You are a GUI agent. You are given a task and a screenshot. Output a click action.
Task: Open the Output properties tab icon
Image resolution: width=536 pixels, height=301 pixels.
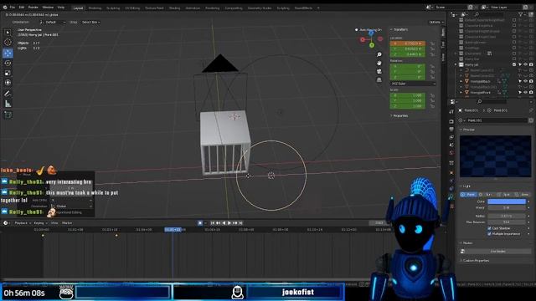(x=451, y=129)
